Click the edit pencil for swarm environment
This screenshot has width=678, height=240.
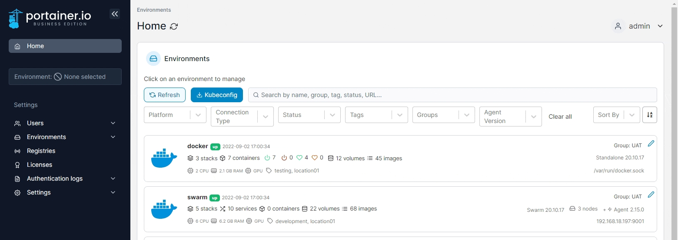[x=651, y=195]
